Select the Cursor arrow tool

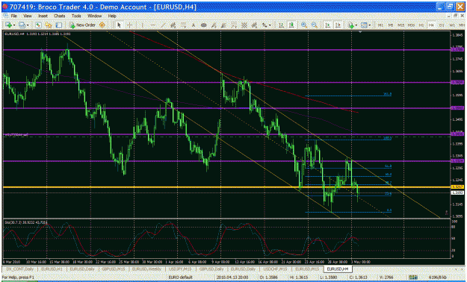(x=119, y=25)
